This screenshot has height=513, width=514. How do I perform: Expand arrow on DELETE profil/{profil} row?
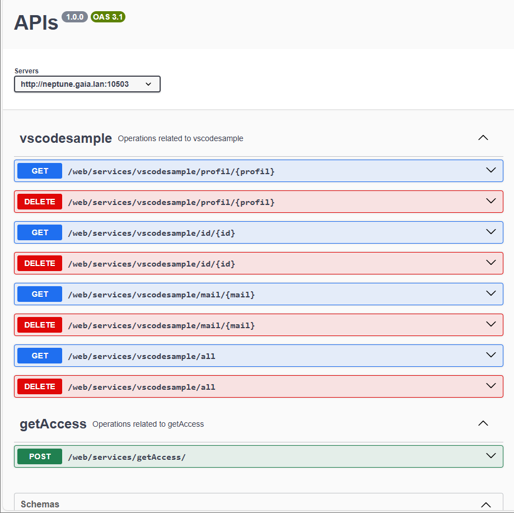491,201
